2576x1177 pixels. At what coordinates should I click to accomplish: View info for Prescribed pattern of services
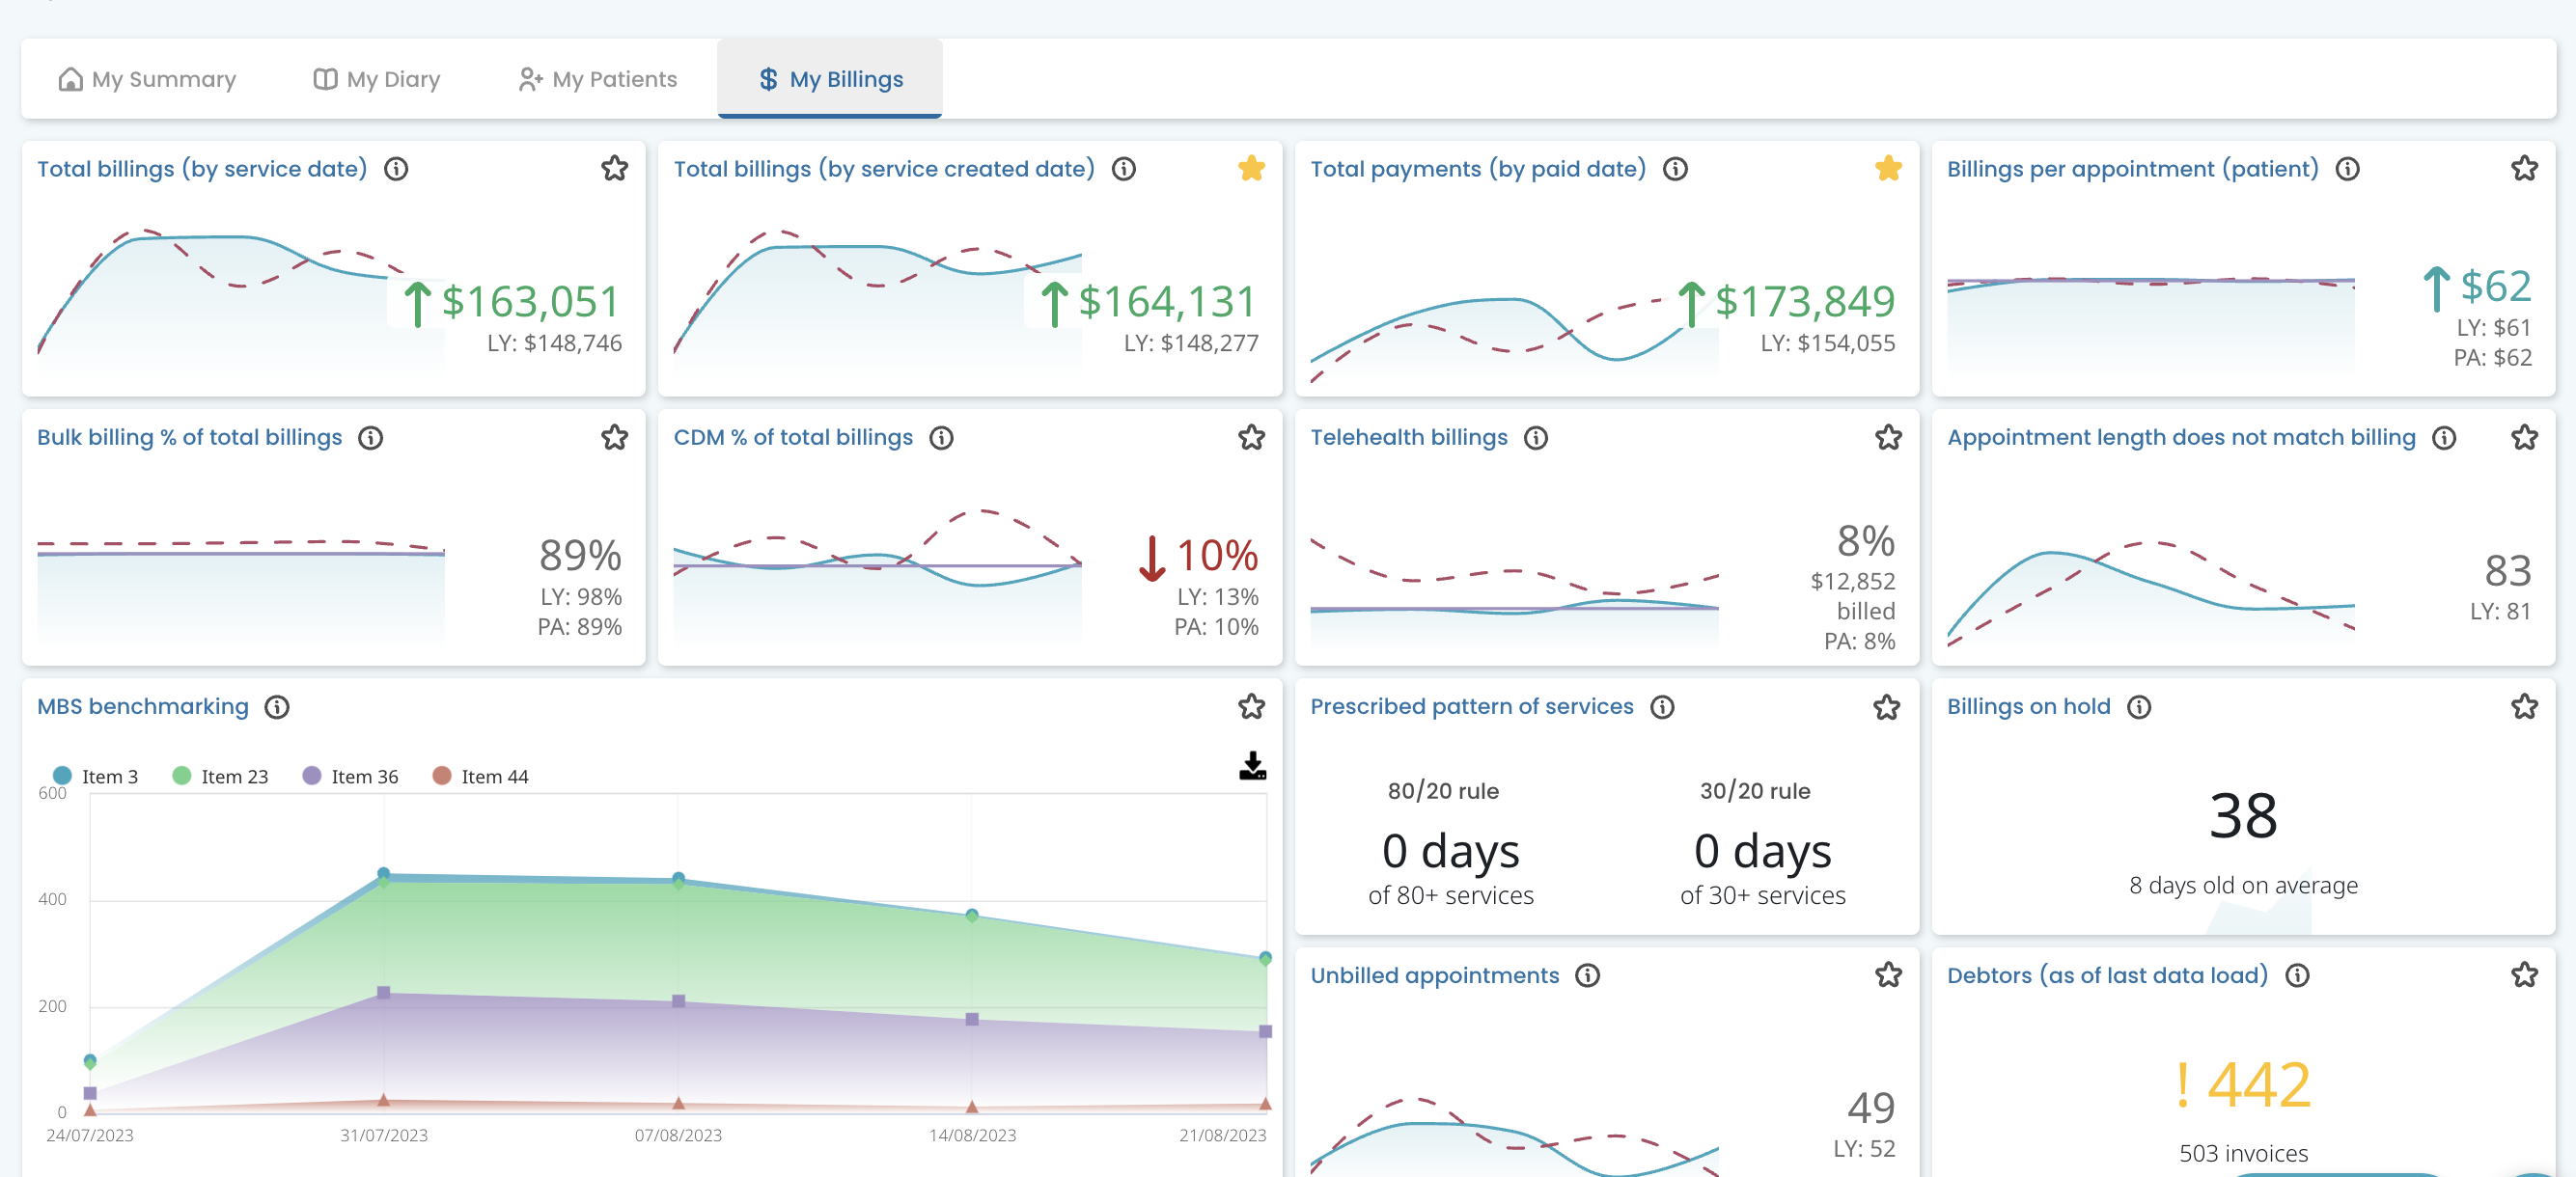pos(1663,707)
